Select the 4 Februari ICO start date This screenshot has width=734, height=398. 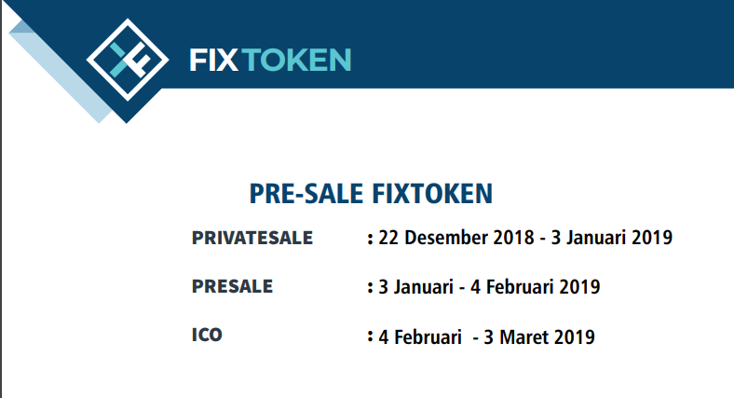pos(420,337)
